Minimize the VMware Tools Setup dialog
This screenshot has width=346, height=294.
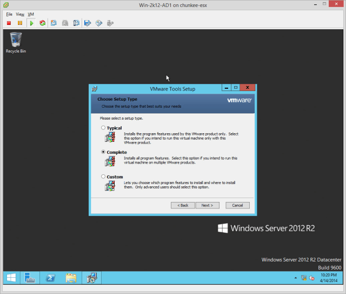coord(227,88)
